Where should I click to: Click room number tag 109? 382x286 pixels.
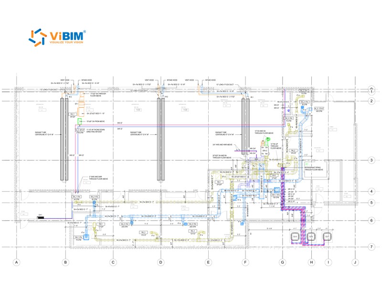[138, 110]
